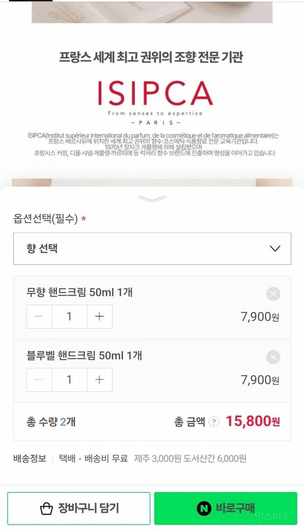Decrease 블루벨 핸드크림 quantity with minus
Screen dimensions: 304x531
[39, 380]
